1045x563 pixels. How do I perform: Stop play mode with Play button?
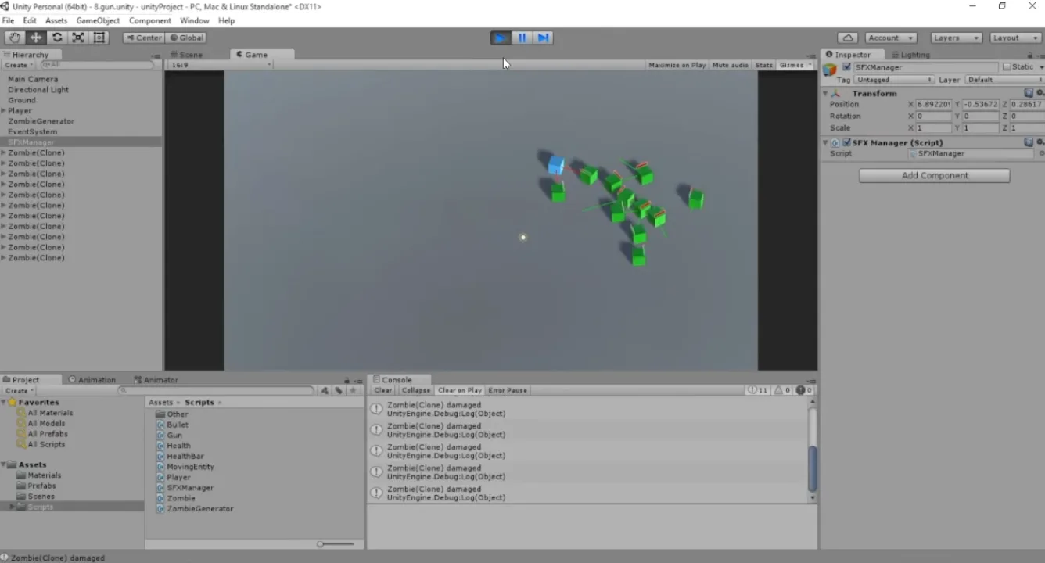[500, 38]
